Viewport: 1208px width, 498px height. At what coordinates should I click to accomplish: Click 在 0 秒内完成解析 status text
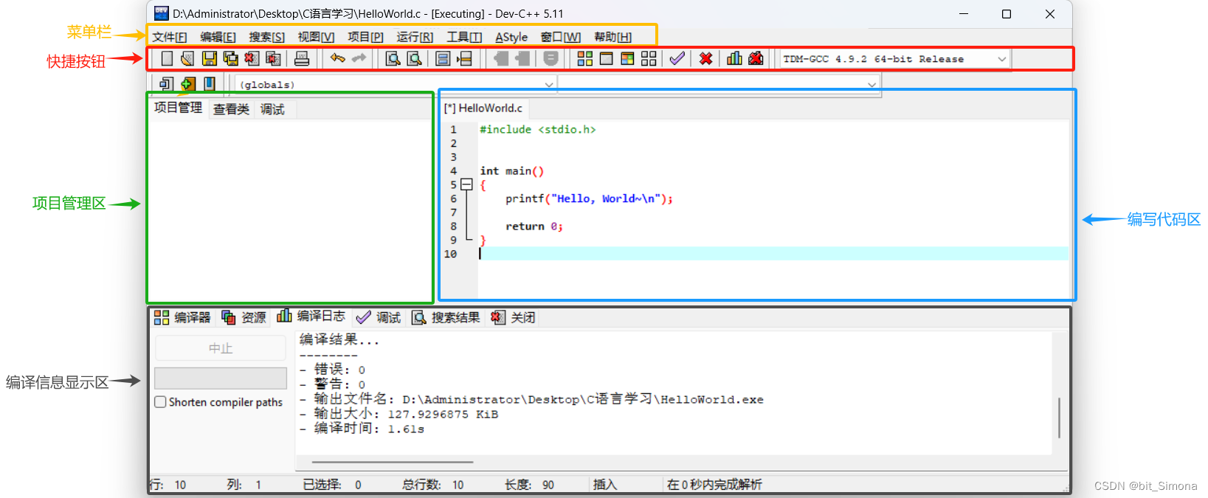click(x=714, y=485)
